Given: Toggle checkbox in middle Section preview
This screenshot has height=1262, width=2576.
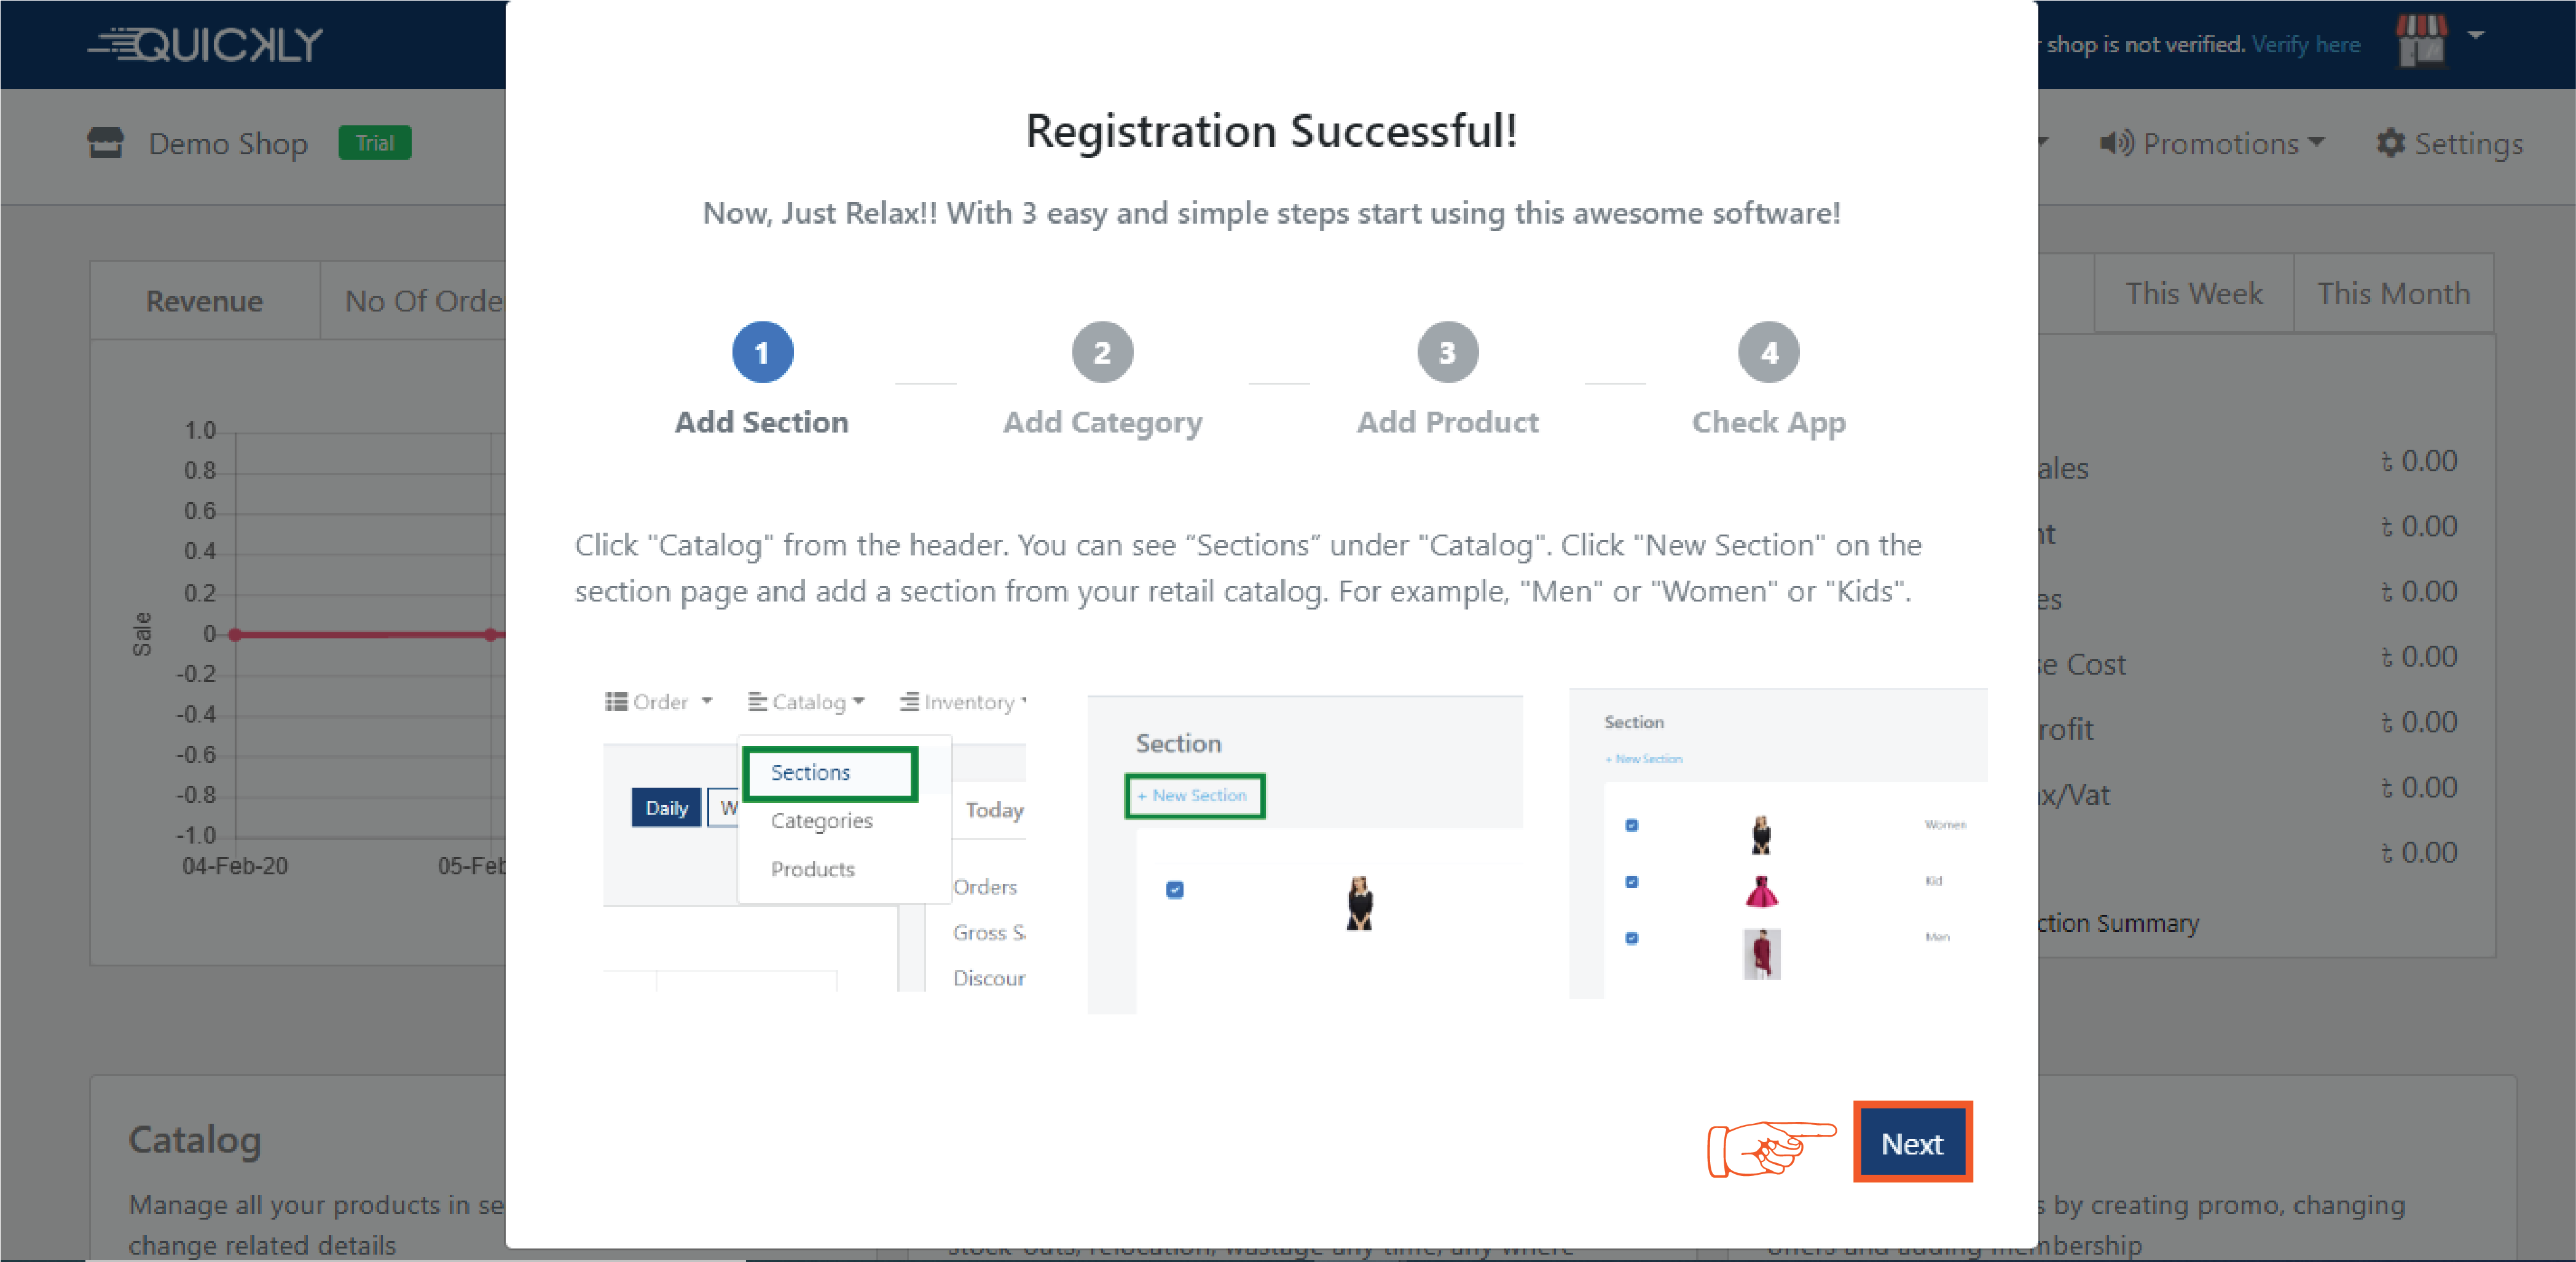Looking at the screenshot, I should pyautogui.click(x=1175, y=889).
